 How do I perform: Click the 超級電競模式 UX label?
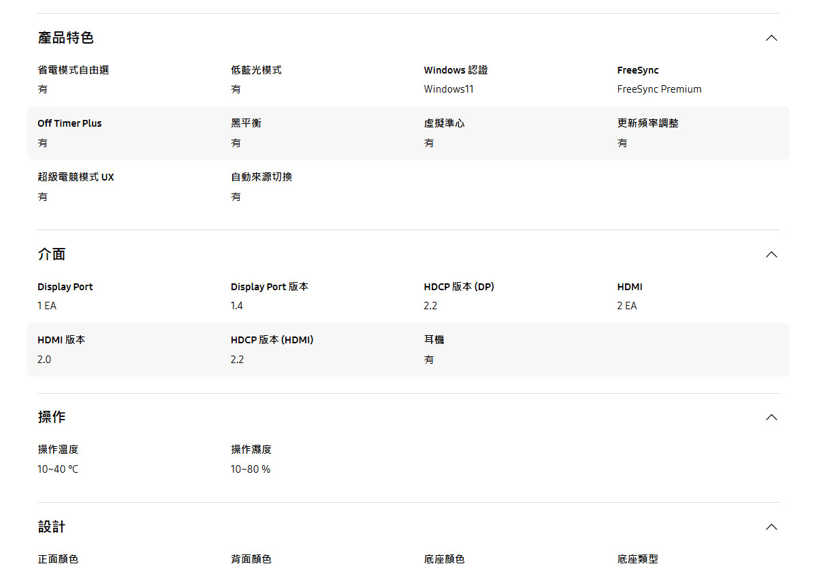point(76,177)
